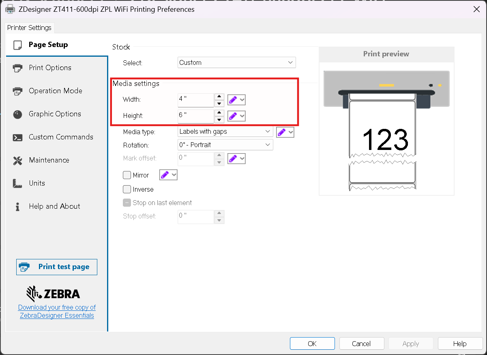Select the Page Setup section

[x=48, y=45]
